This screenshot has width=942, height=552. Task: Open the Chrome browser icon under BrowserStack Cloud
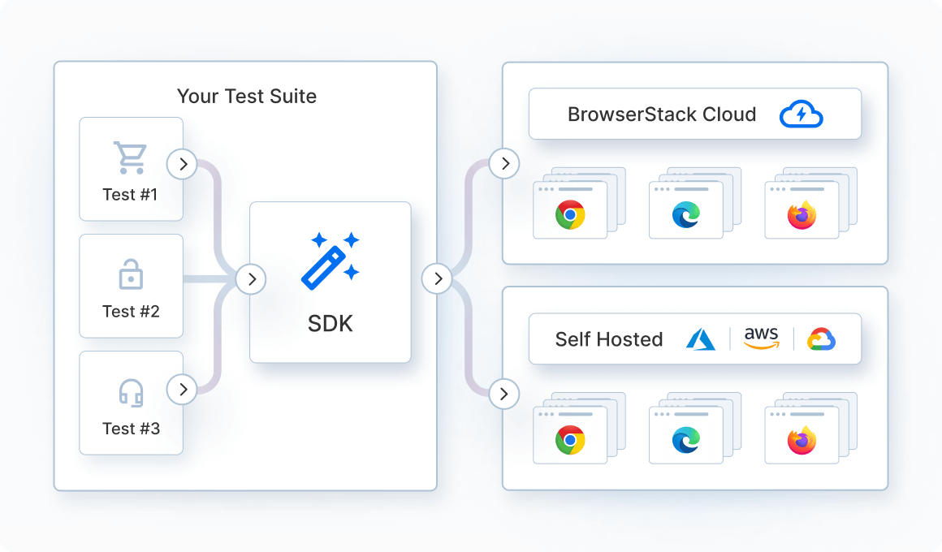click(571, 213)
